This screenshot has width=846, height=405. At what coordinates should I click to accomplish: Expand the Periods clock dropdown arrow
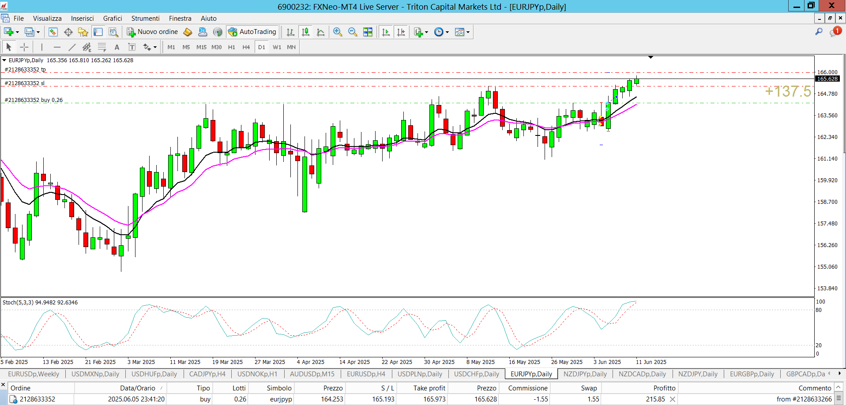[447, 32]
